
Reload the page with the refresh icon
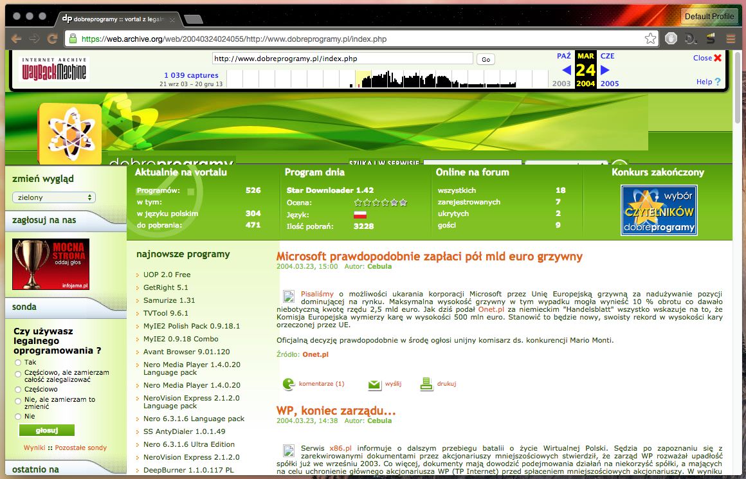(x=52, y=39)
